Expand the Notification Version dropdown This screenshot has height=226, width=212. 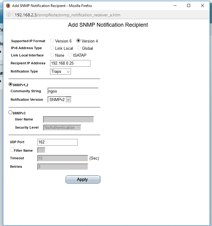59,100
